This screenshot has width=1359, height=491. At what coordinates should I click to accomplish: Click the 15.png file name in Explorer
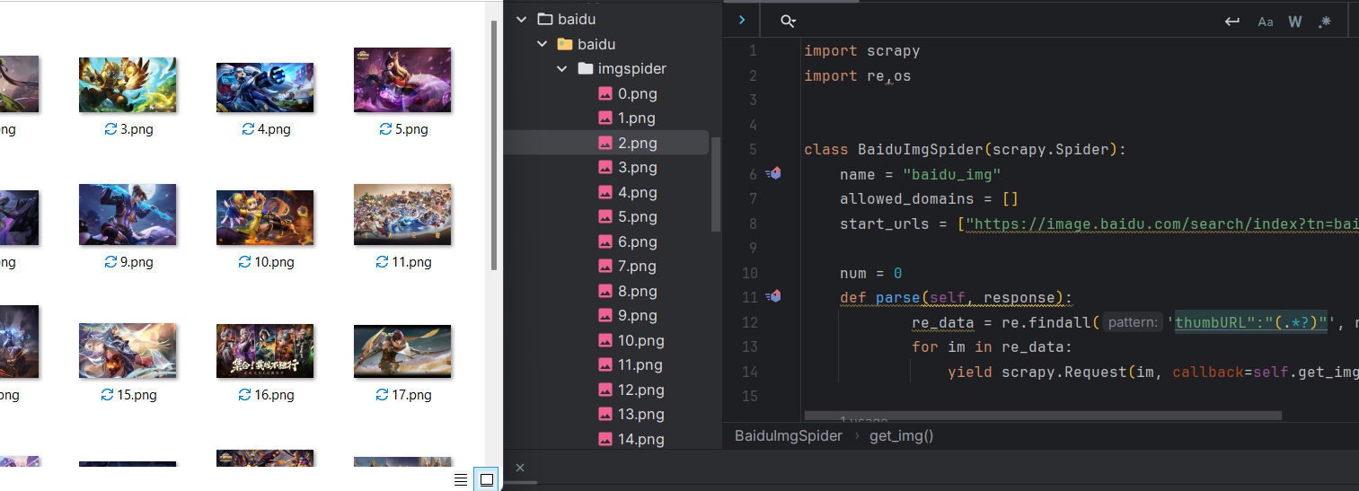(137, 395)
